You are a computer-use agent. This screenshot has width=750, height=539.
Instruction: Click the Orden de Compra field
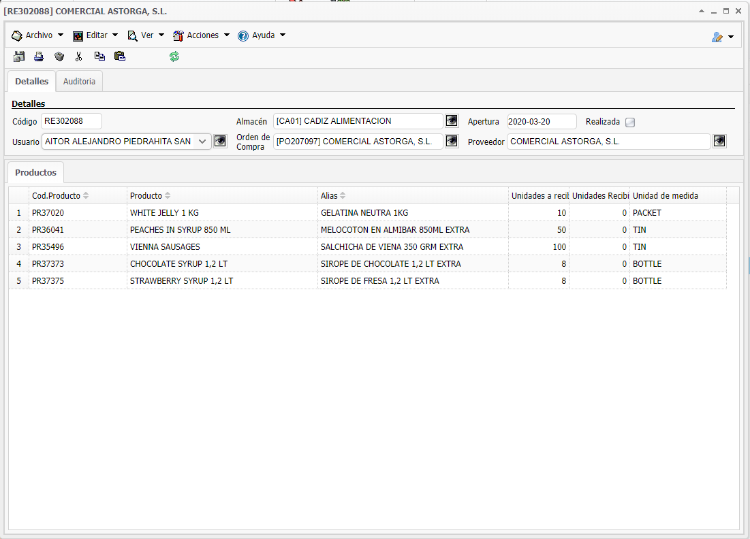coord(358,142)
